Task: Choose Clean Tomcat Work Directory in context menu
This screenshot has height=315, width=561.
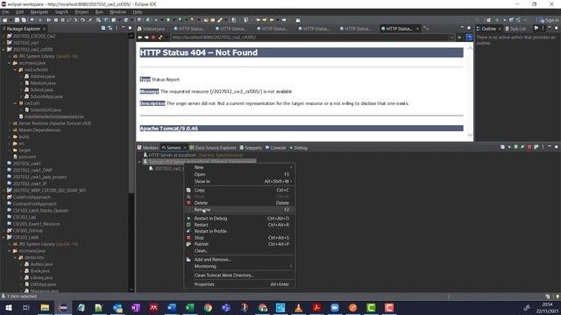Action: pos(239,276)
